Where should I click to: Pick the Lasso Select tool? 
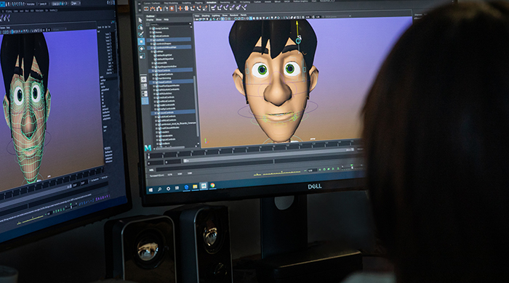pyautogui.click(x=140, y=27)
